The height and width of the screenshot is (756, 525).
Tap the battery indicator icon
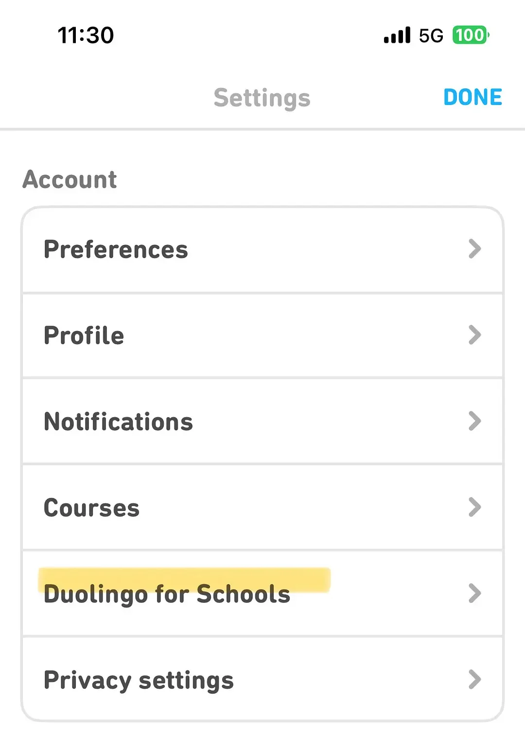pyautogui.click(x=471, y=35)
